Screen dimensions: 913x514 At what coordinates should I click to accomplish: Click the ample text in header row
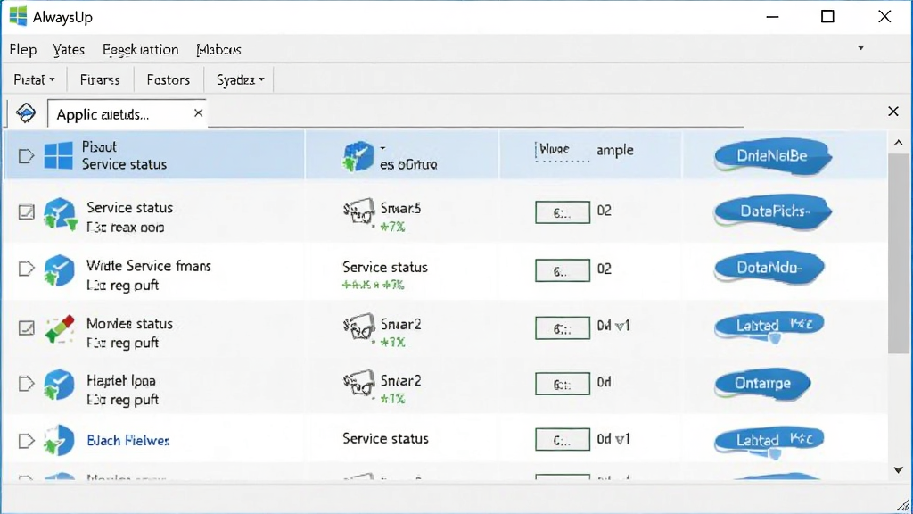[x=614, y=150]
